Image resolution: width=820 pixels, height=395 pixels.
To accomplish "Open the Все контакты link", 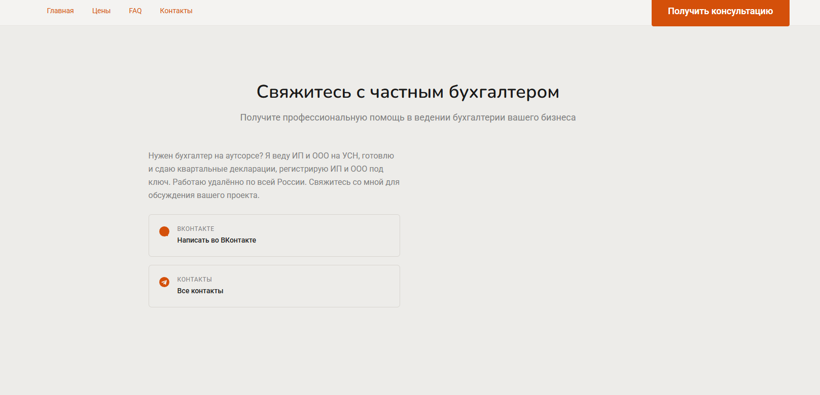I will coord(200,291).
